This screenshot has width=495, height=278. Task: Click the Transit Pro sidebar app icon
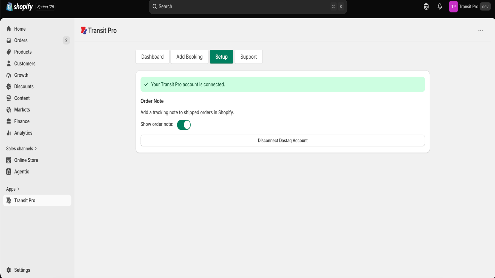point(9,200)
